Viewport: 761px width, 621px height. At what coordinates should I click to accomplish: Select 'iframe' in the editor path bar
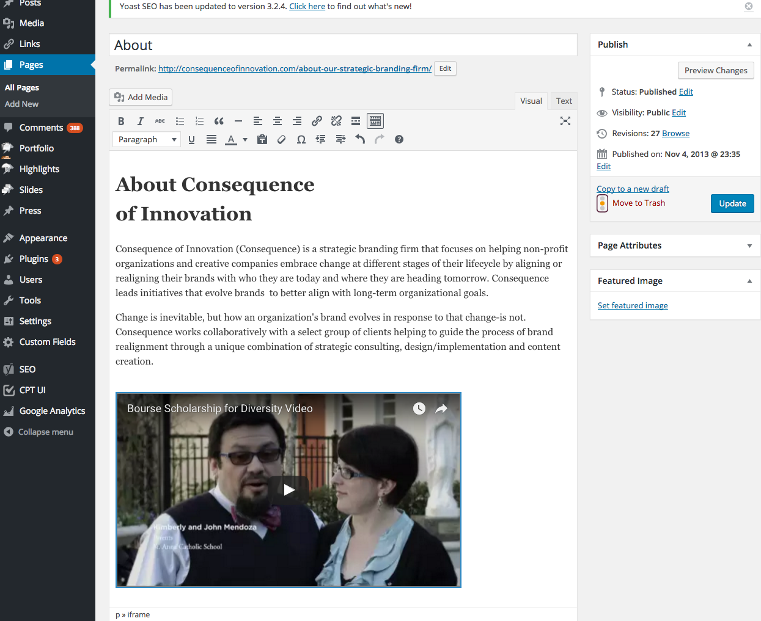(x=138, y=615)
